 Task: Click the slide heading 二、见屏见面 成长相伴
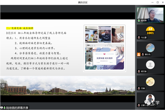click(20, 28)
